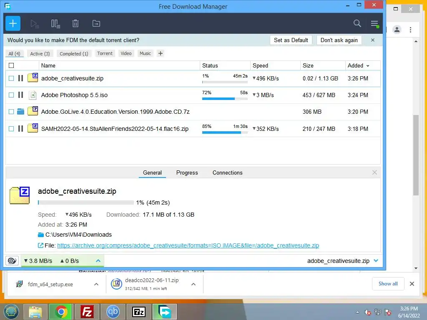
Task: Open File Explorer from the taskbar
Action: 35,312
